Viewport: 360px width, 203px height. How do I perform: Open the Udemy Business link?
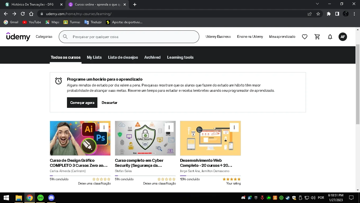(x=218, y=37)
